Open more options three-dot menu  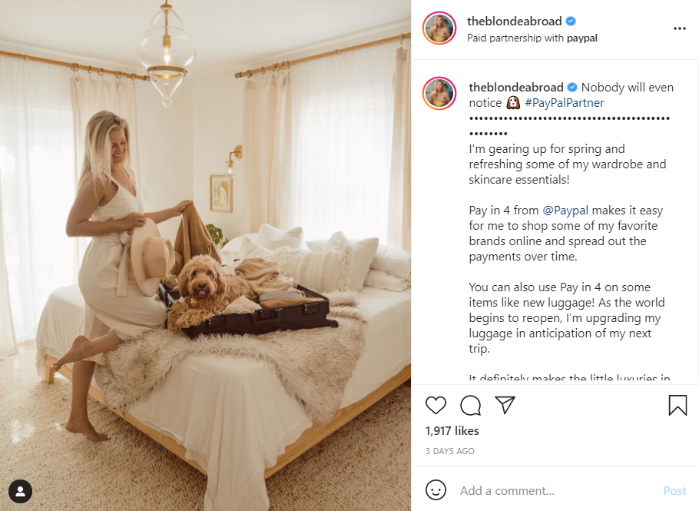coord(679,28)
